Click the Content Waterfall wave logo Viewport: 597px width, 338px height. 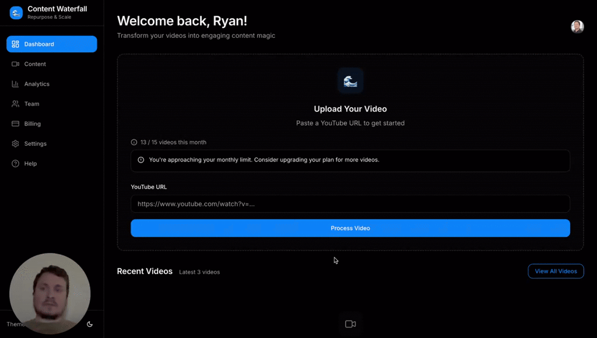pyautogui.click(x=16, y=13)
